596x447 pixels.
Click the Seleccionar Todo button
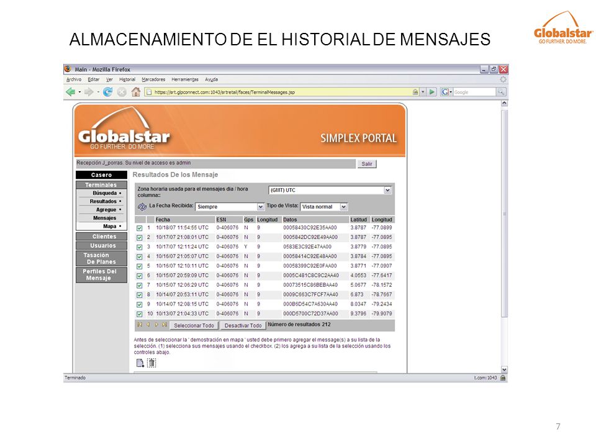tap(194, 325)
